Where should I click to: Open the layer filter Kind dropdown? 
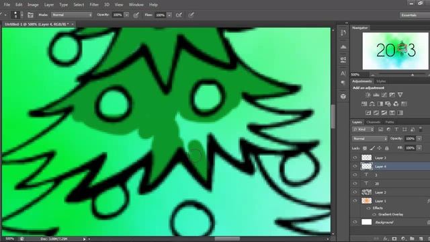(363, 130)
